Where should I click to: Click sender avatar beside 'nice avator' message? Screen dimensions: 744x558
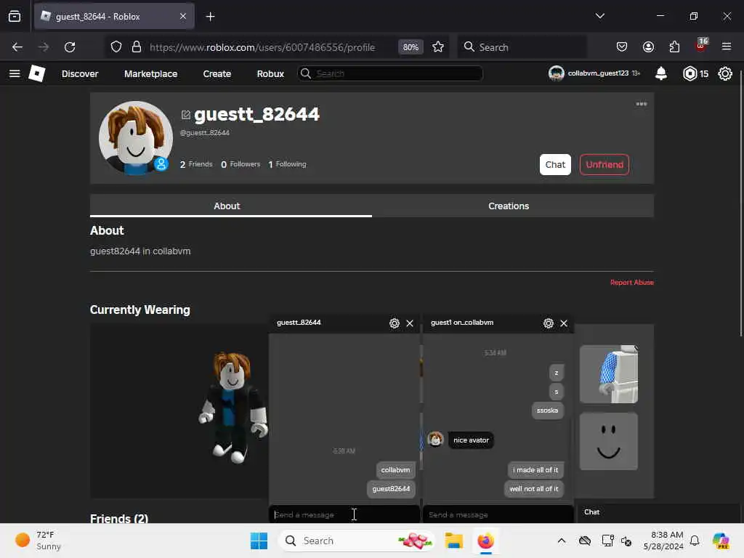point(435,440)
